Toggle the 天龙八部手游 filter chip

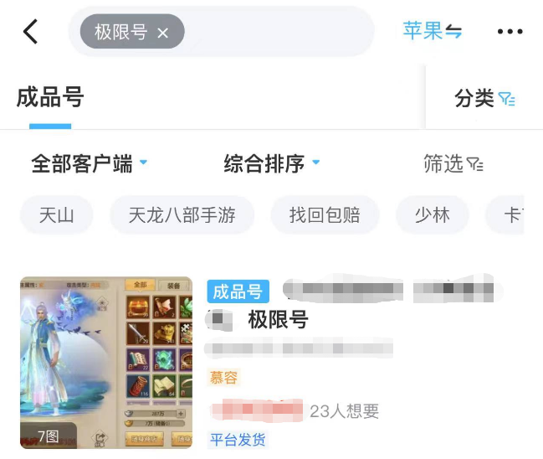coord(182,215)
